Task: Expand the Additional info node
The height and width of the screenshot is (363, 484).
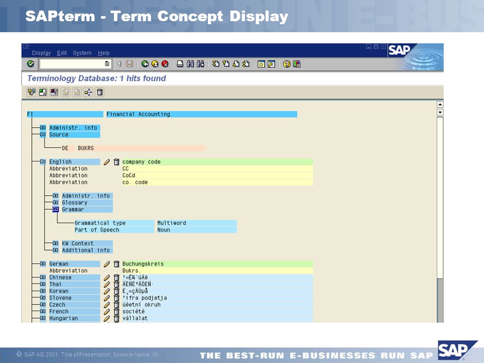Action: tap(55, 250)
